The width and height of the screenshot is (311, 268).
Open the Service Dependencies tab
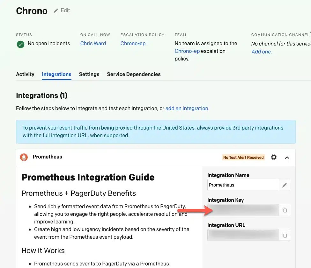(x=134, y=74)
